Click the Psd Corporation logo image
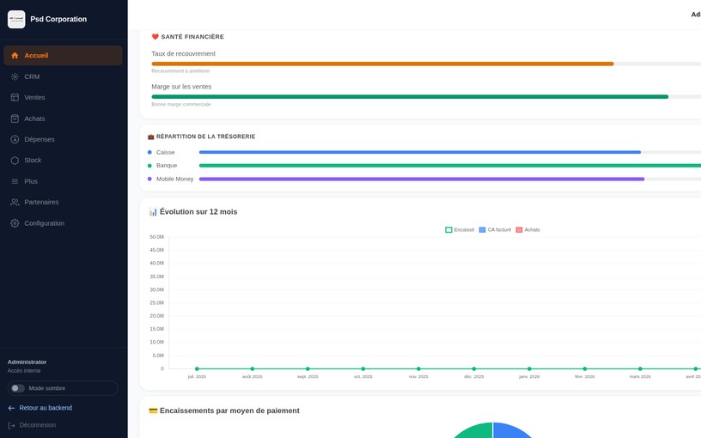The width and height of the screenshot is (701, 438). pos(16,19)
